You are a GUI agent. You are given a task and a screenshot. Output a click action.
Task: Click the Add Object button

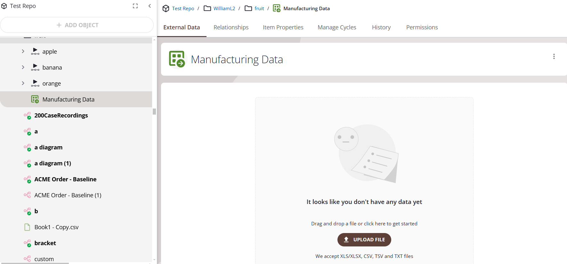77,25
